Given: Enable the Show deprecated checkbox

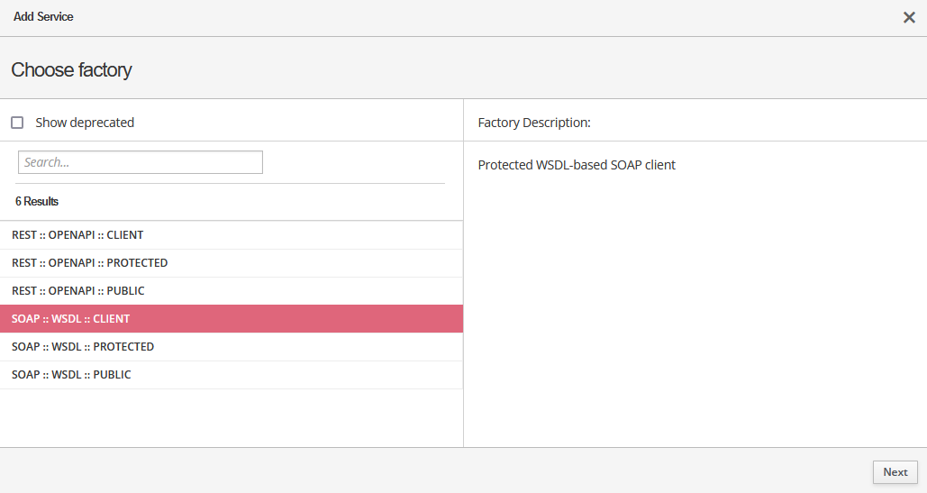Looking at the screenshot, I should [17, 123].
